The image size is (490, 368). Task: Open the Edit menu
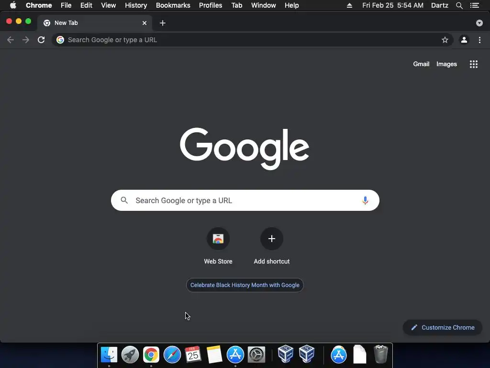coord(86,5)
